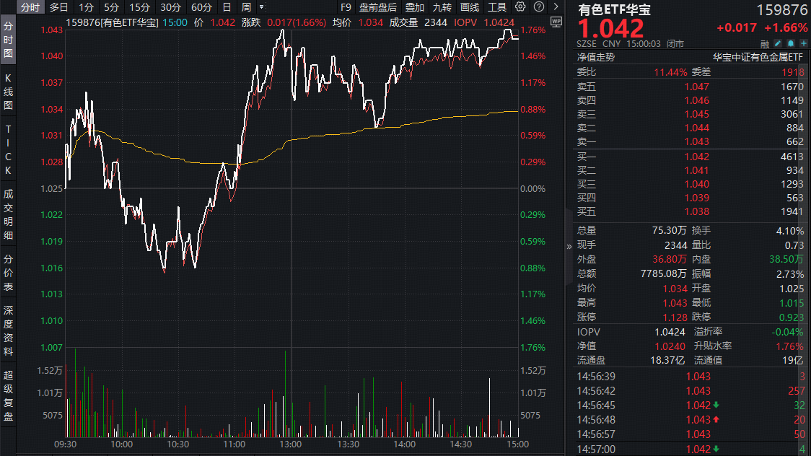
Task: Toggle the 九转 indicator
Action: (442, 7)
